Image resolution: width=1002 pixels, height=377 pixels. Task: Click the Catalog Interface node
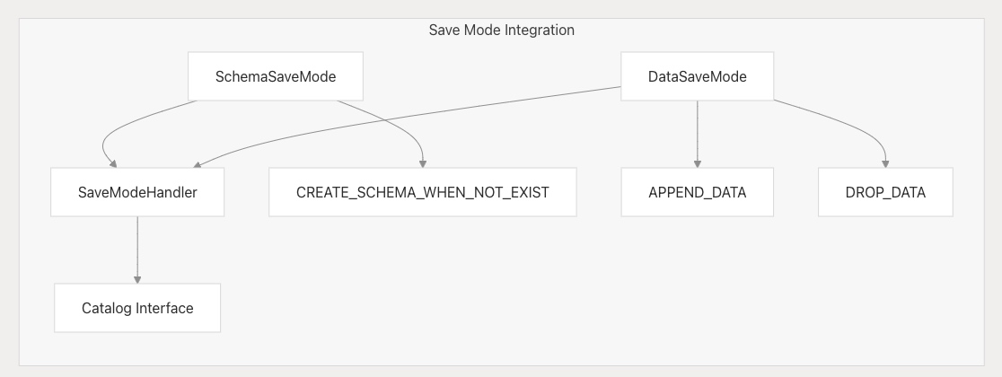point(136,308)
